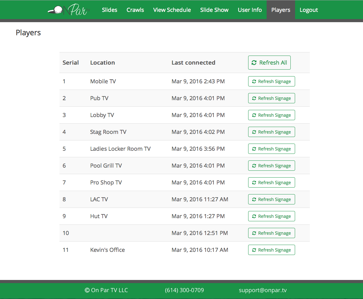
Task: Select the Pro Shop TV text
Action: click(106, 182)
